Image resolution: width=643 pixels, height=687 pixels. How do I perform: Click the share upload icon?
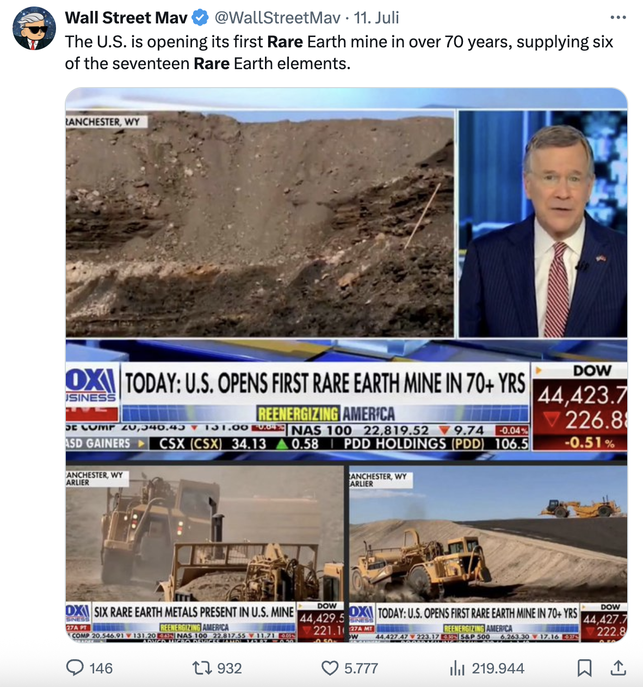click(618, 667)
